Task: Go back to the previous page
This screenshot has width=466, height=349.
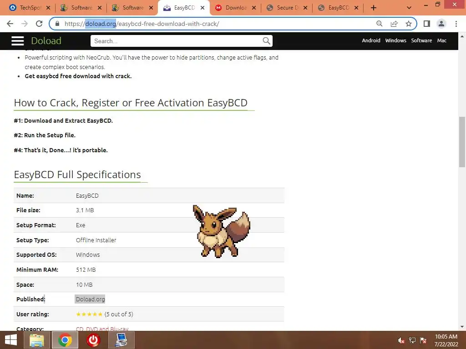Action: 10,24
